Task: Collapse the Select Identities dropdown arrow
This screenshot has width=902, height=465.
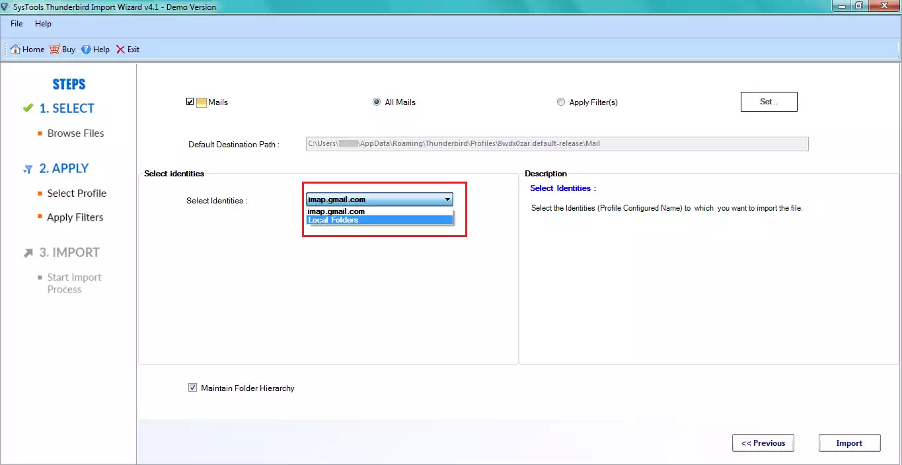Action: point(447,199)
